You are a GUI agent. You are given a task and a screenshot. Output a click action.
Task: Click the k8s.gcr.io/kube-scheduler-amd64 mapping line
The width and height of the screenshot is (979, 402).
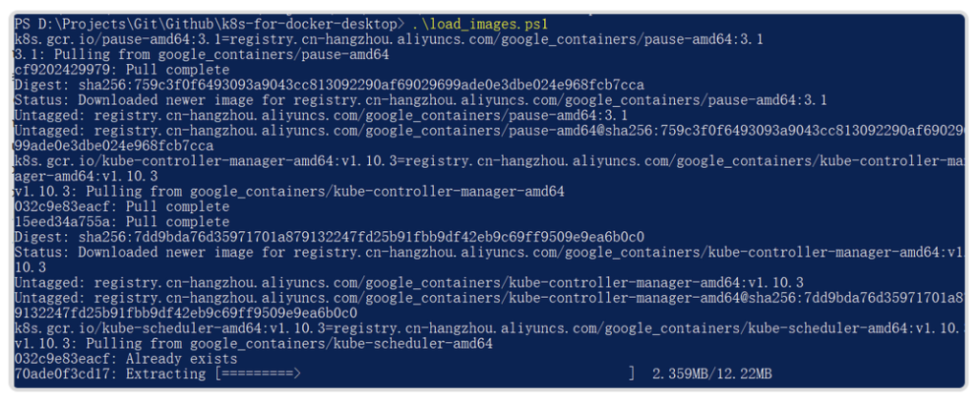tap(488, 328)
